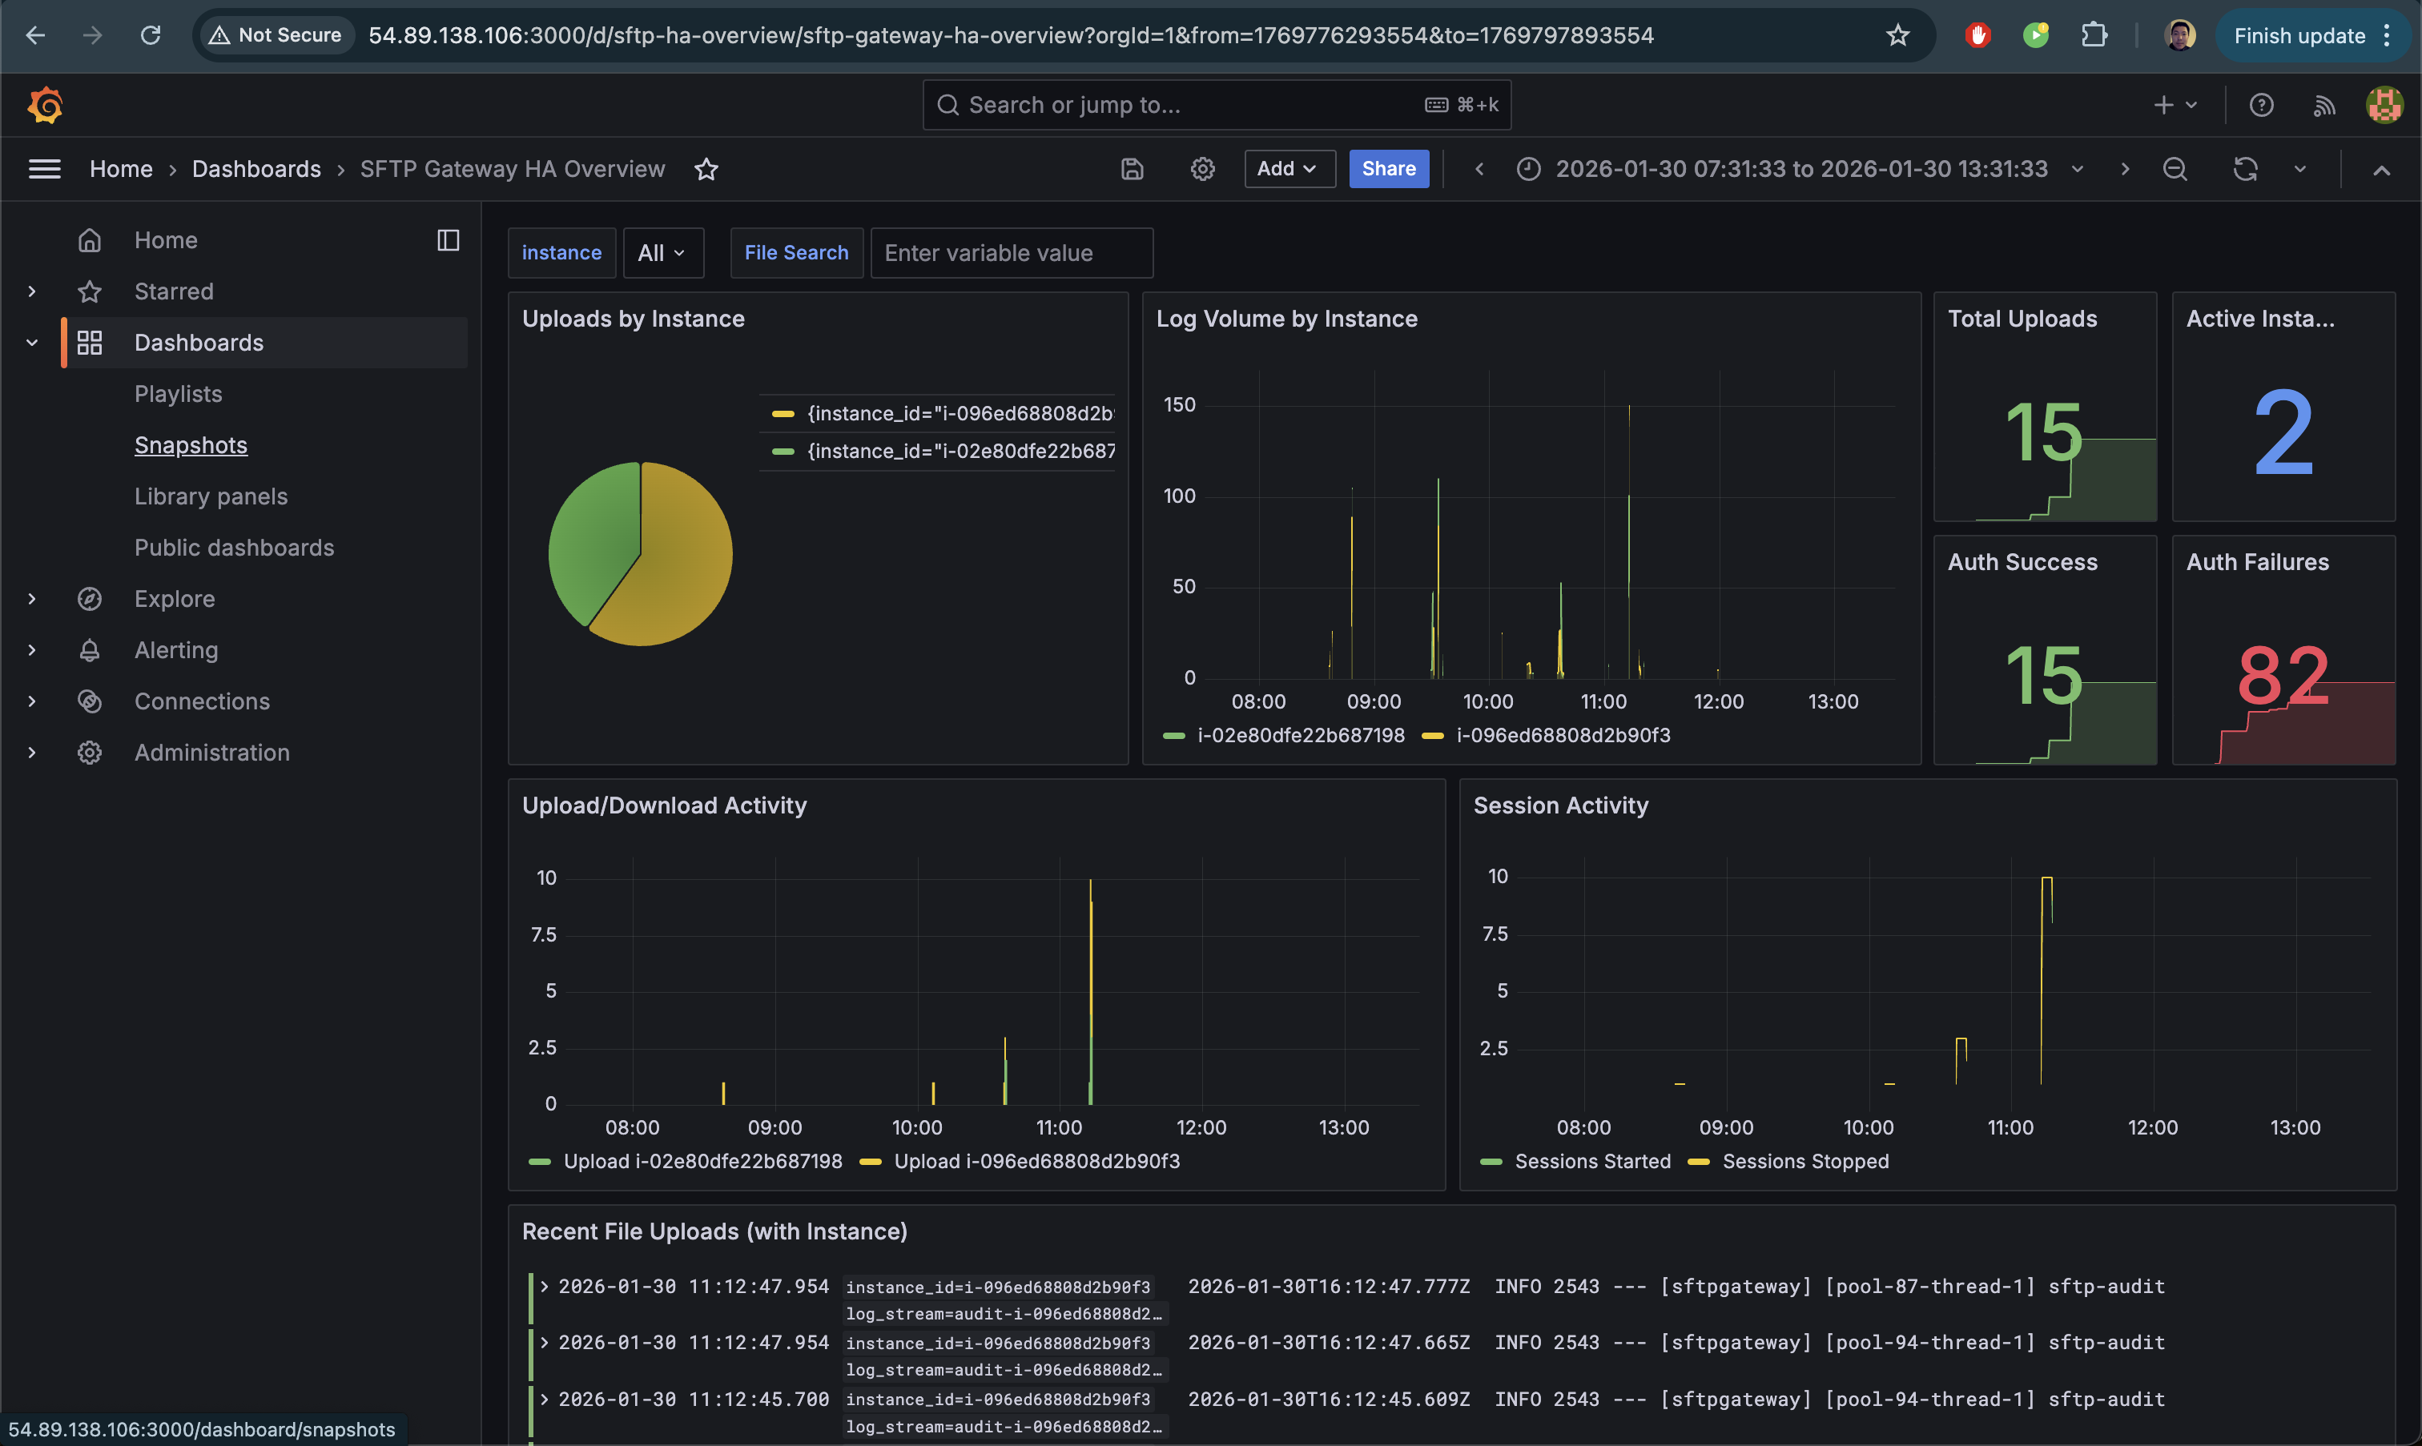Navigate to Dashboards via the breadcrumb
This screenshot has width=2422, height=1446.
255,169
